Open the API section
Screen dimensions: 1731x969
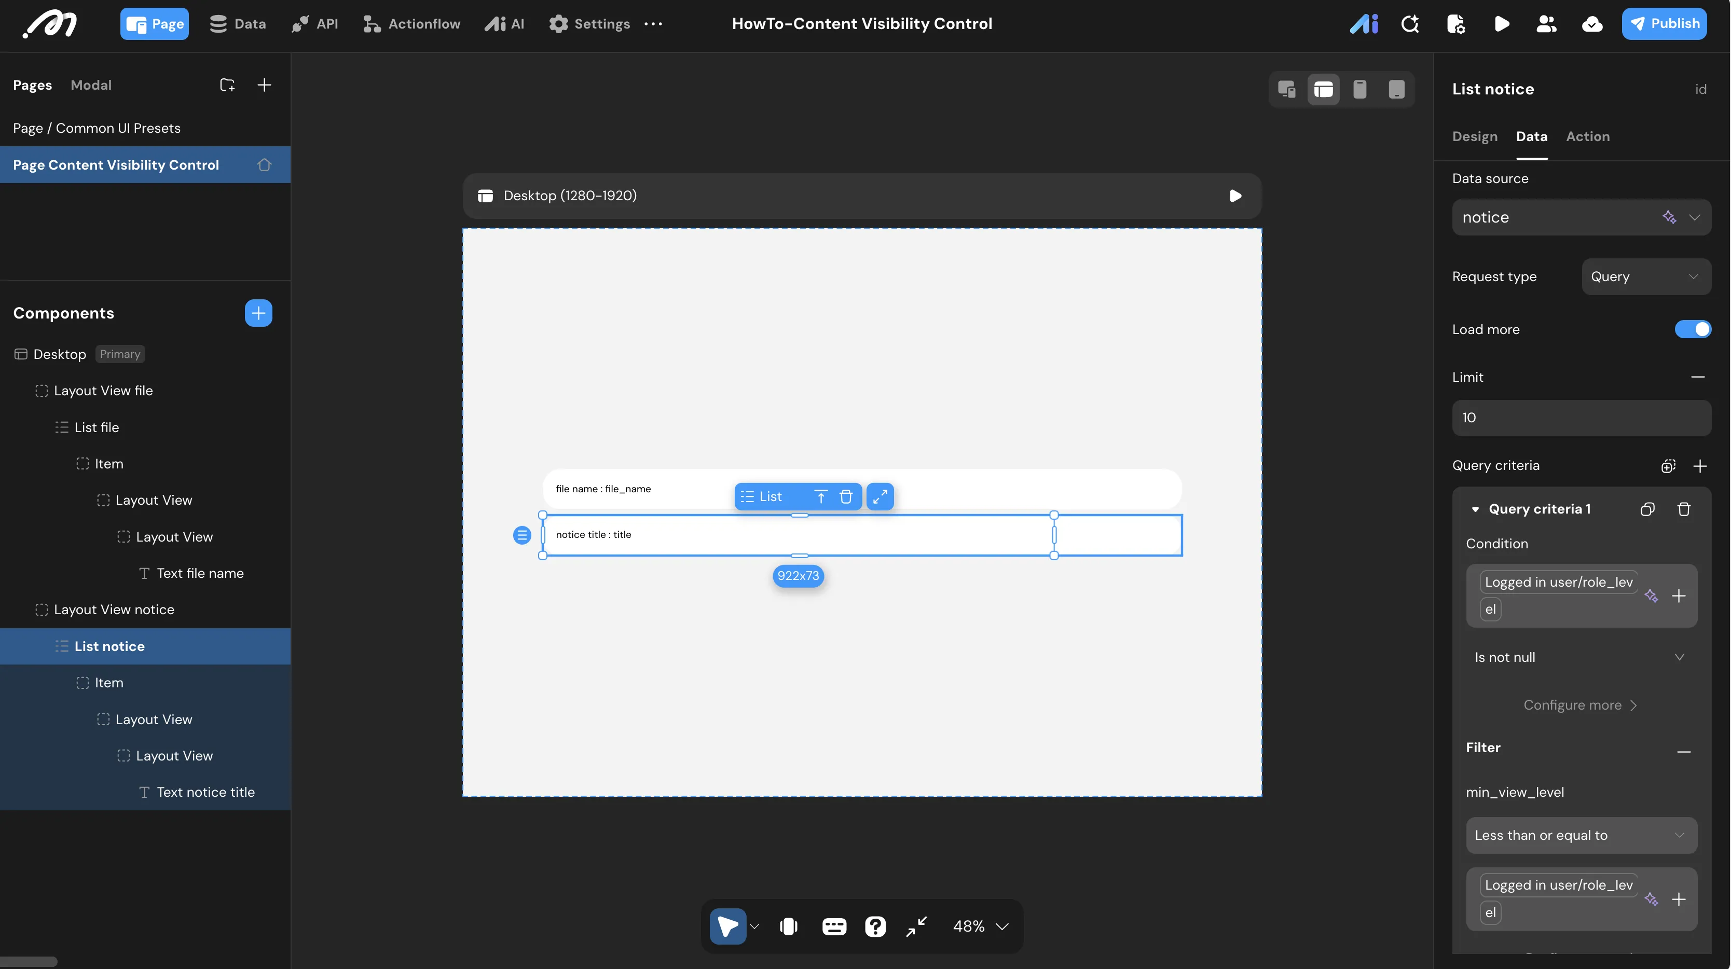tap(314, 23)
